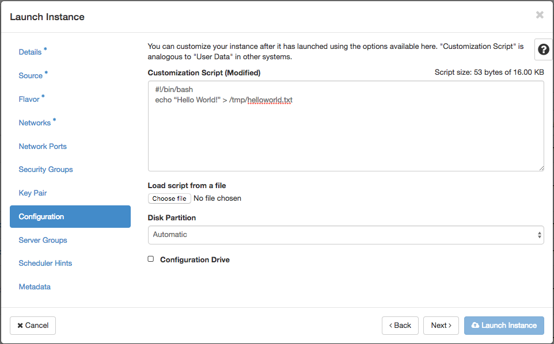Go to the Metadata step
Screen dimensions: 554x344
pos(35,286)
